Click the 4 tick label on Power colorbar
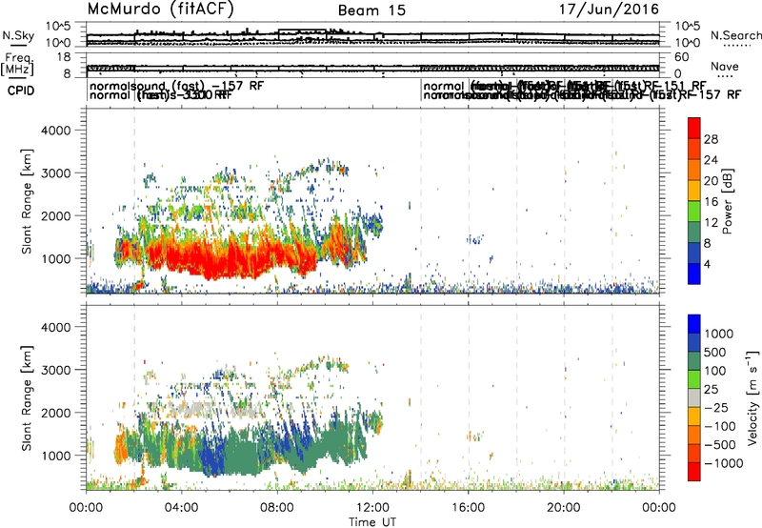The height and width of the screenshot is (528, 762). [x=707, y=264]
